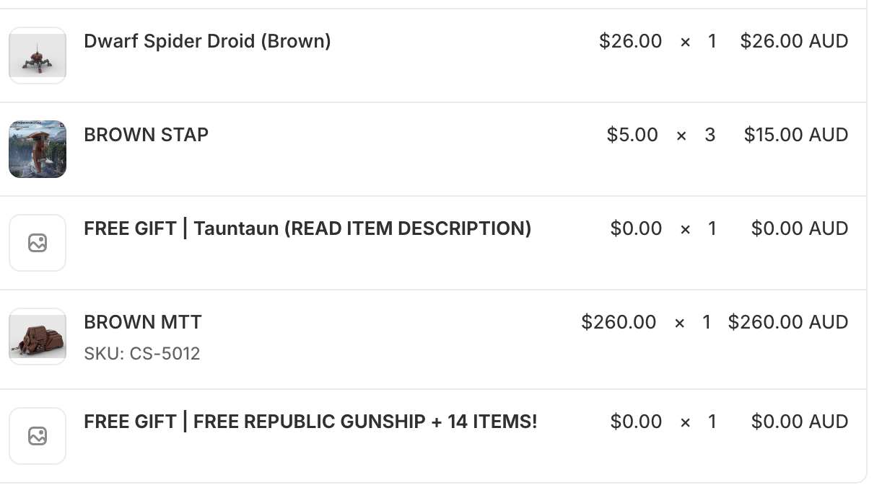Click the quantity 3 on BROWN STAP row
The width and height of the screenshot is (882, 490).
[710, 135]
